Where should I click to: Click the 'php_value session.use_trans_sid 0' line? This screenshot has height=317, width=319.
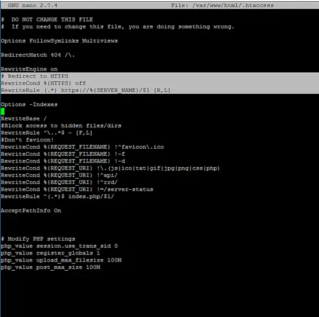point(59,246)
